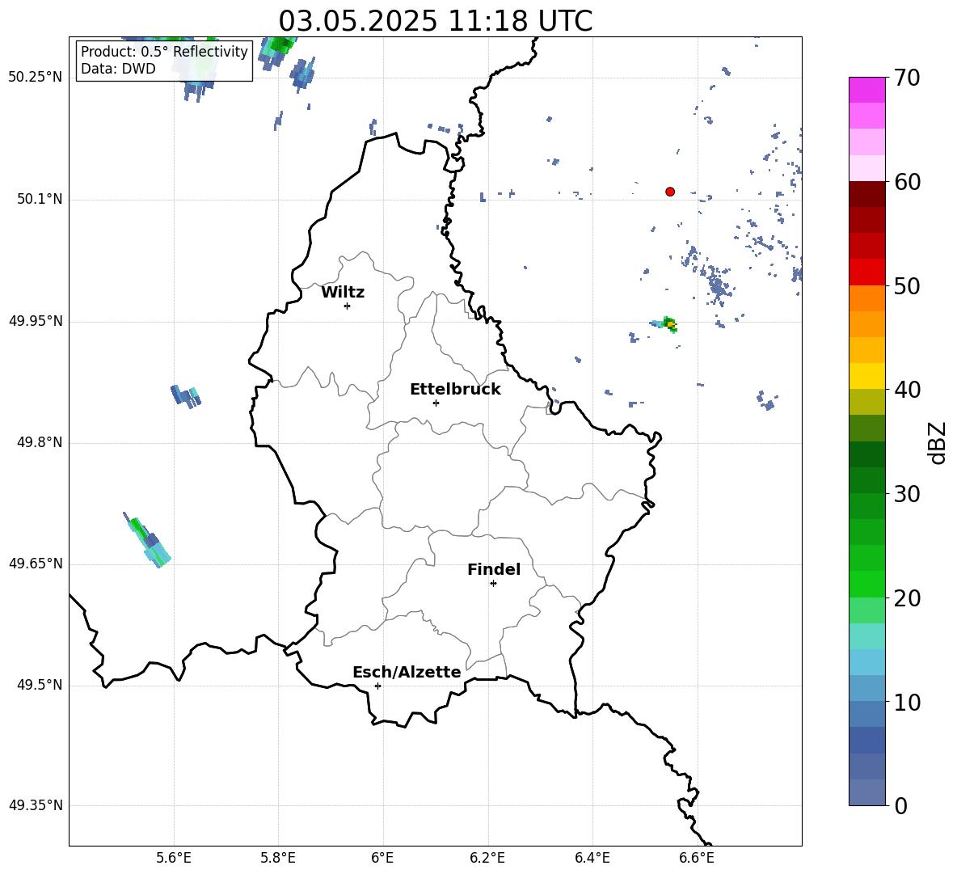Click the Data: DWD label
The height and width of the screenshot is (874, 957).
(118, 69)
